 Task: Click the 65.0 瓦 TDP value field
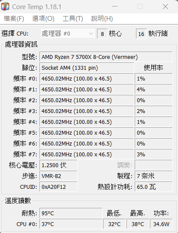tap(154, 187)
